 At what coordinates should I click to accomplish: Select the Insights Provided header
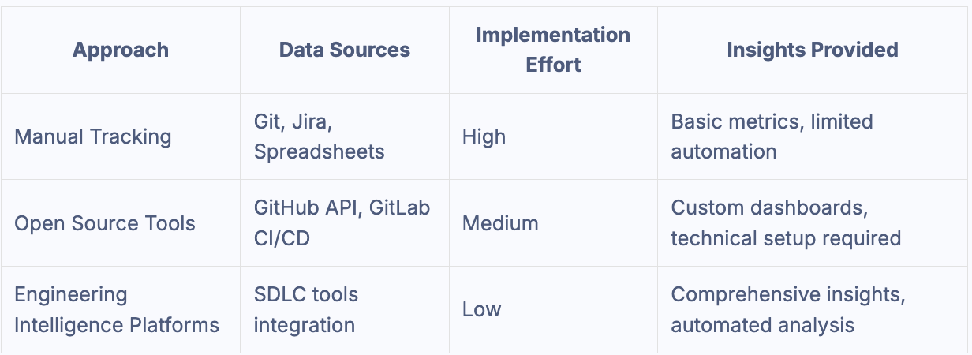click(813, 50)
